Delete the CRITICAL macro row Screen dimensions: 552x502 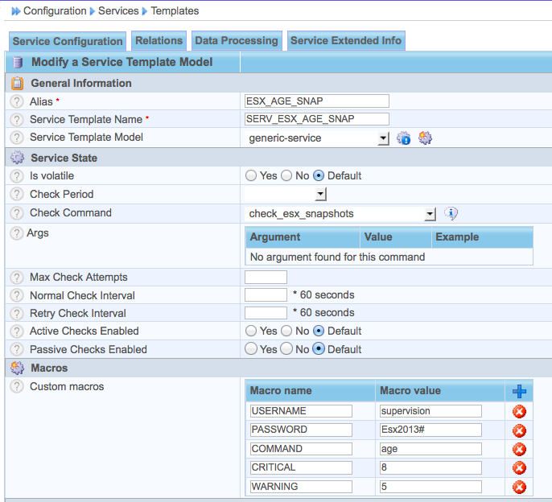(x=519, y=468)
